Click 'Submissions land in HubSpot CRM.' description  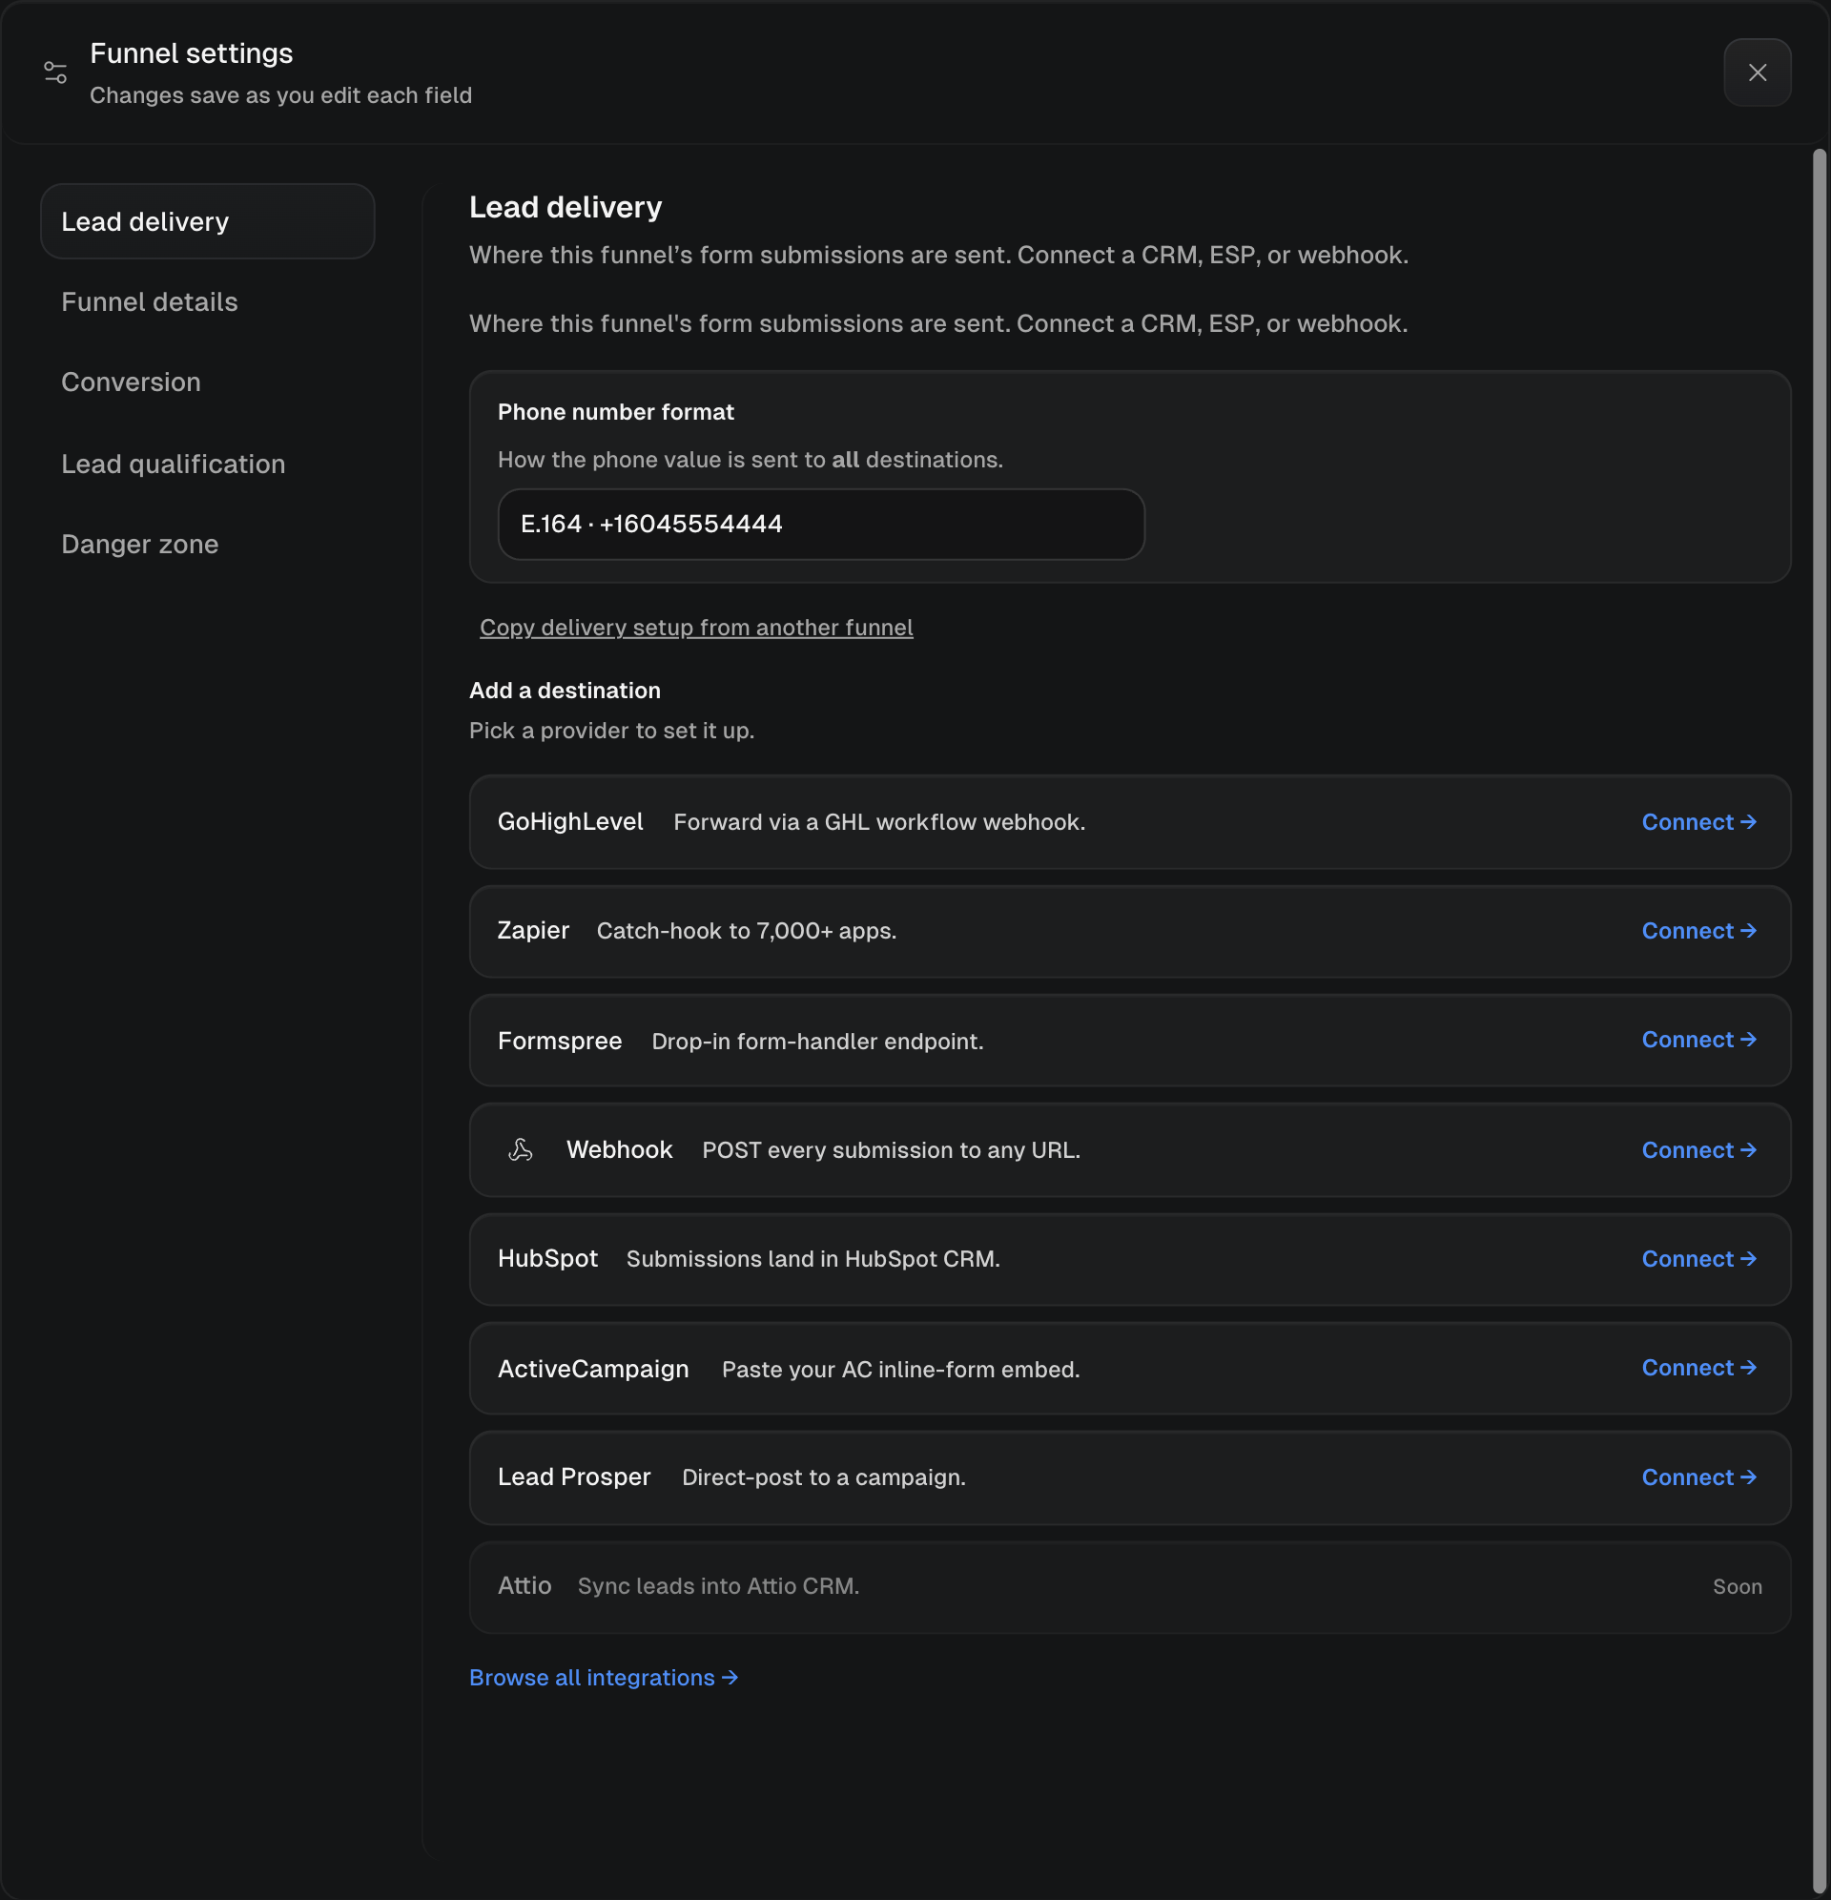click(x=813, y=1258)
